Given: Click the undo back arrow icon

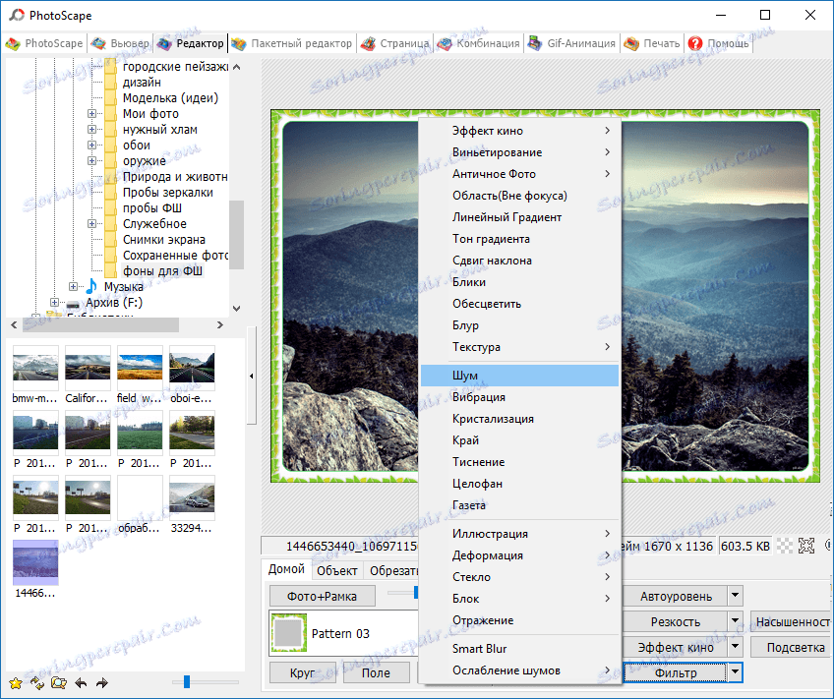Looking at the screenshot, I should tap(81, 682).
